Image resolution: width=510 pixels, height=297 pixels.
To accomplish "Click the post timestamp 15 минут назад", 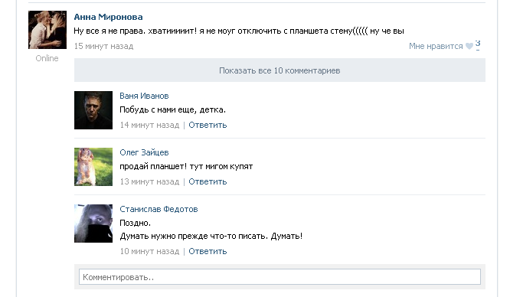I will point(103,46).
